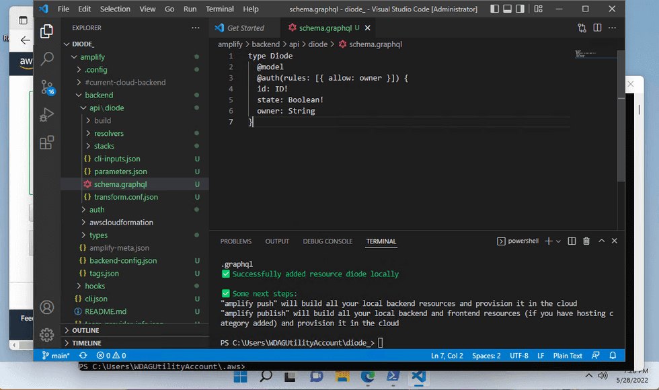659x390 pixels.
Task: Change indentation via Spaces: 2
Action: [x=486, y=356]
